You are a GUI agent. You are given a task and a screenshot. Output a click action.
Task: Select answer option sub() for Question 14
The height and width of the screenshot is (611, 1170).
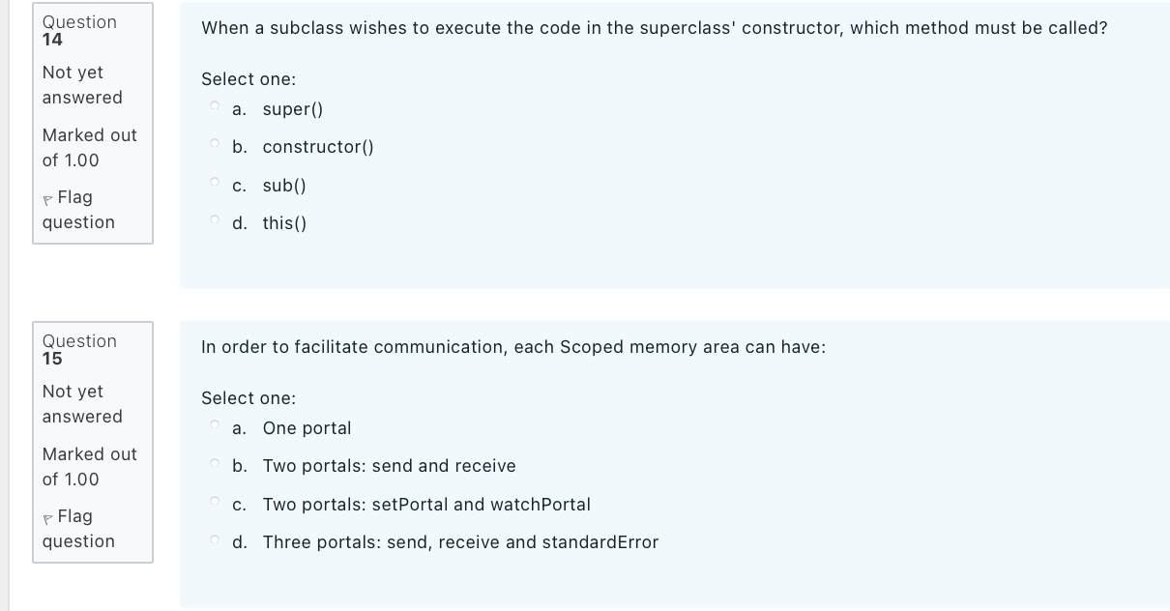[x=214, y=180]
